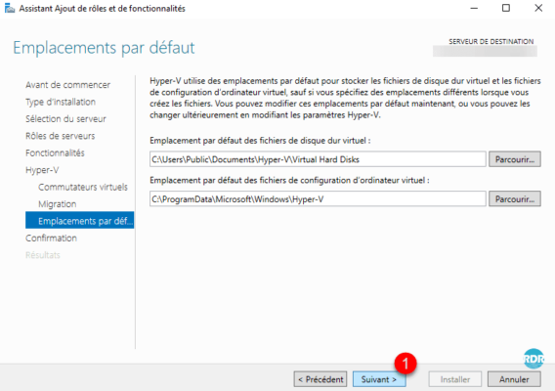This screenshot has width=555, height=391.
Task: Go to the Type d'installation step
Action: pos(61,102)
